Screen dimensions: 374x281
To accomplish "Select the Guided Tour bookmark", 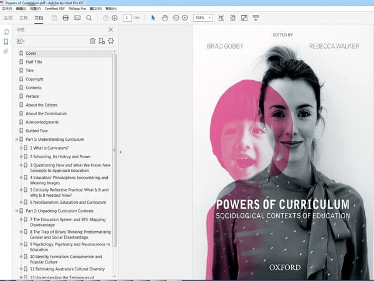I will (37, 130).
